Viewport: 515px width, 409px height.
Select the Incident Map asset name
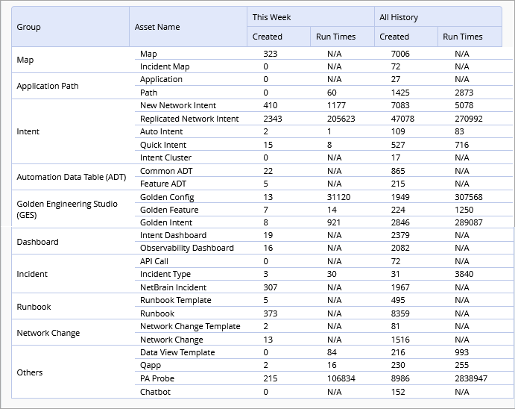tap(165, 67)
